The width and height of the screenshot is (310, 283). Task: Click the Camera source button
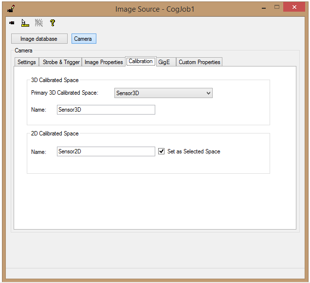click(x=84, y=39)
